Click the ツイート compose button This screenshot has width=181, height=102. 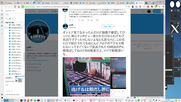tap(157, 11)
